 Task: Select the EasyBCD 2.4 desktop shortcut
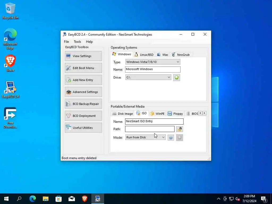tap(10, 90)
